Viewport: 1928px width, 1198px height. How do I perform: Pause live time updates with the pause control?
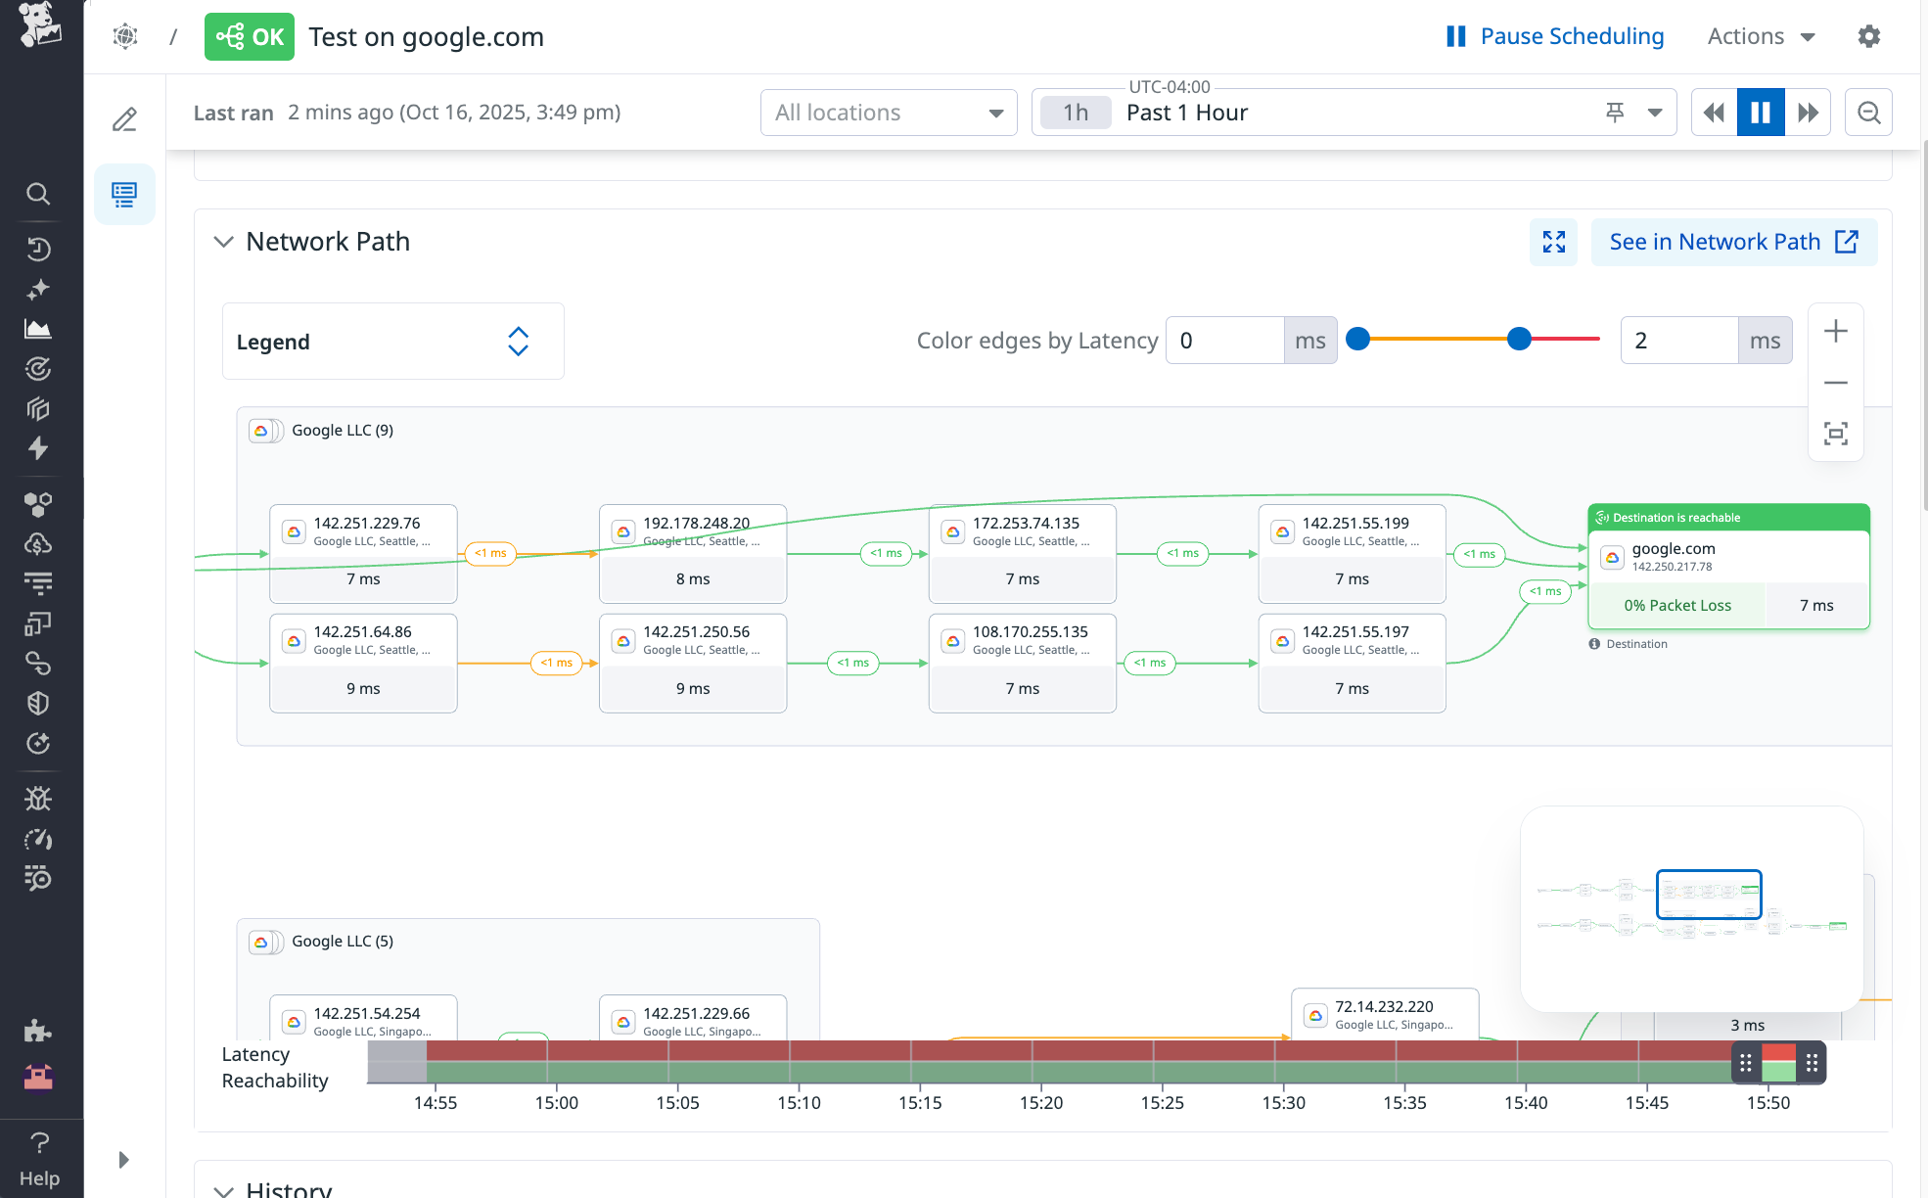(x=1761, y=112)
